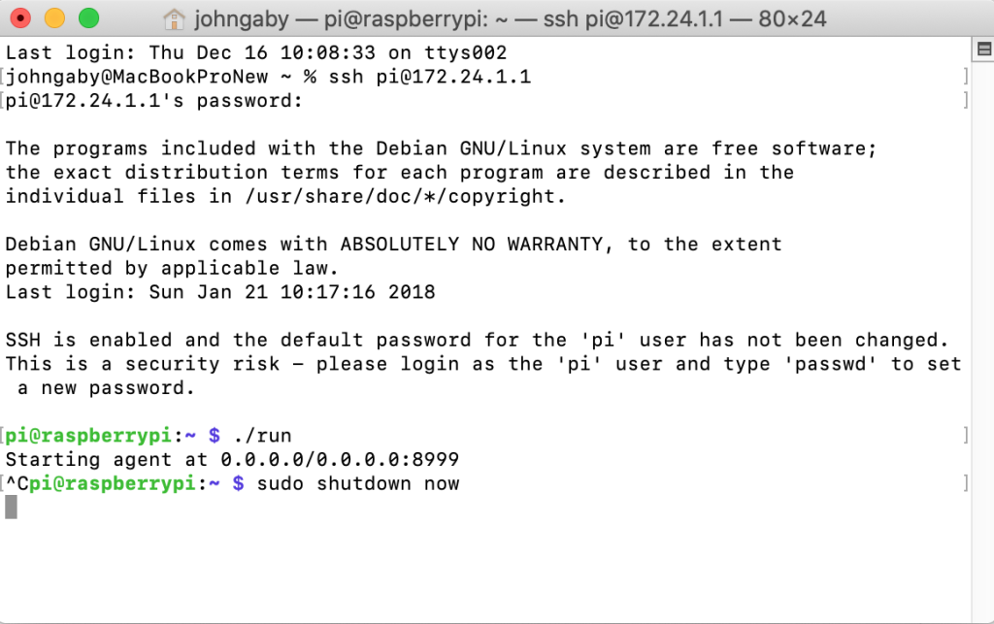994x624 pixels.
Task: Click right mark bracket beside sudo shutdown now
Action: [966, 483]
